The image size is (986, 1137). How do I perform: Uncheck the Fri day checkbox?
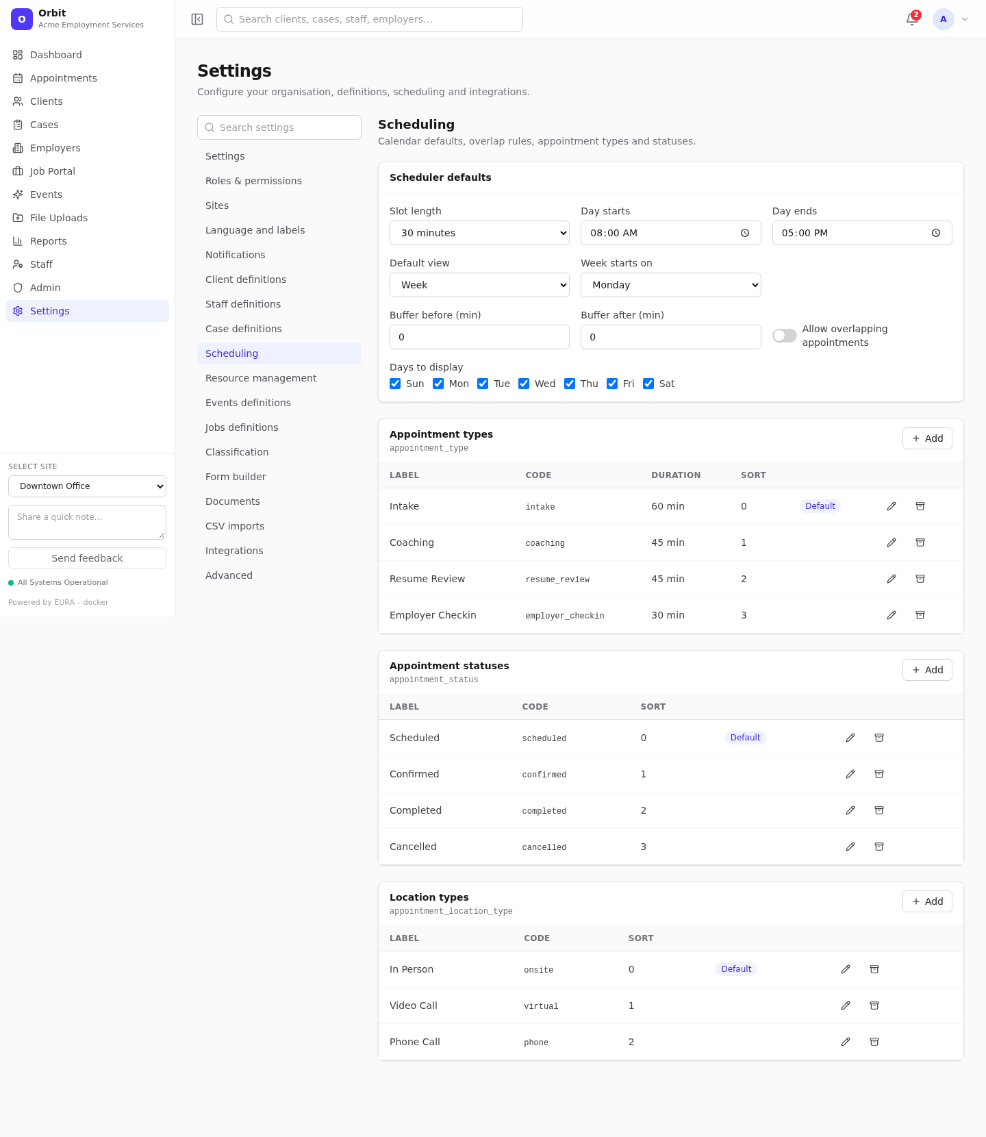(x=612, y=384)
